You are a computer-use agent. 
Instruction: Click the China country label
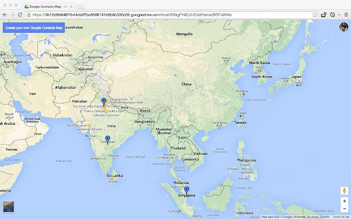(x=186, y=84)
